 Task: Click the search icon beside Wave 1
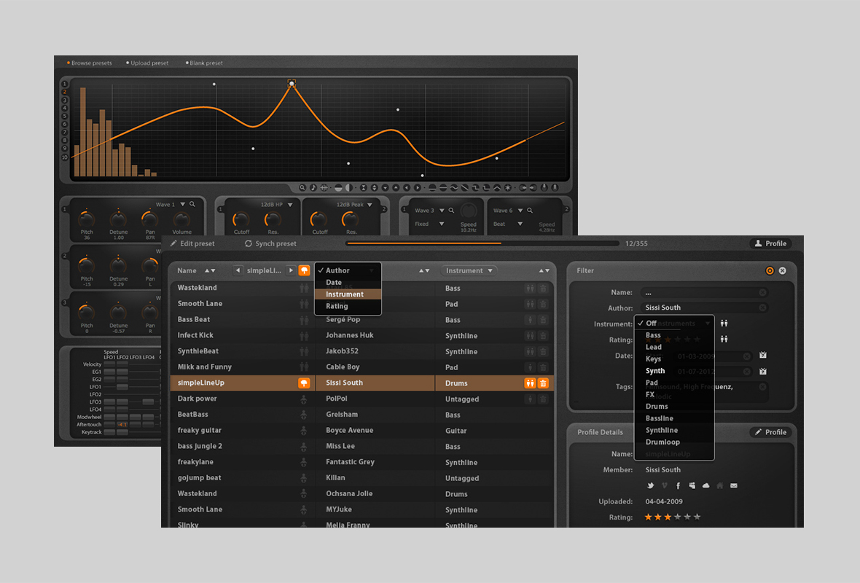coord(192,204)
